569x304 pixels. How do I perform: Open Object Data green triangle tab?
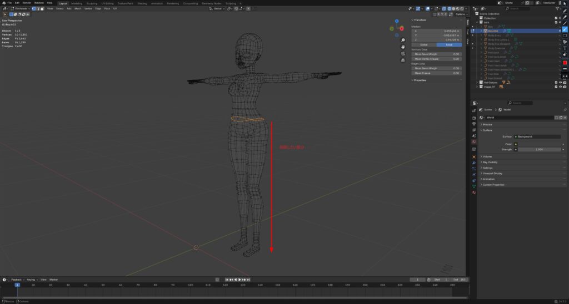[474, 186]
